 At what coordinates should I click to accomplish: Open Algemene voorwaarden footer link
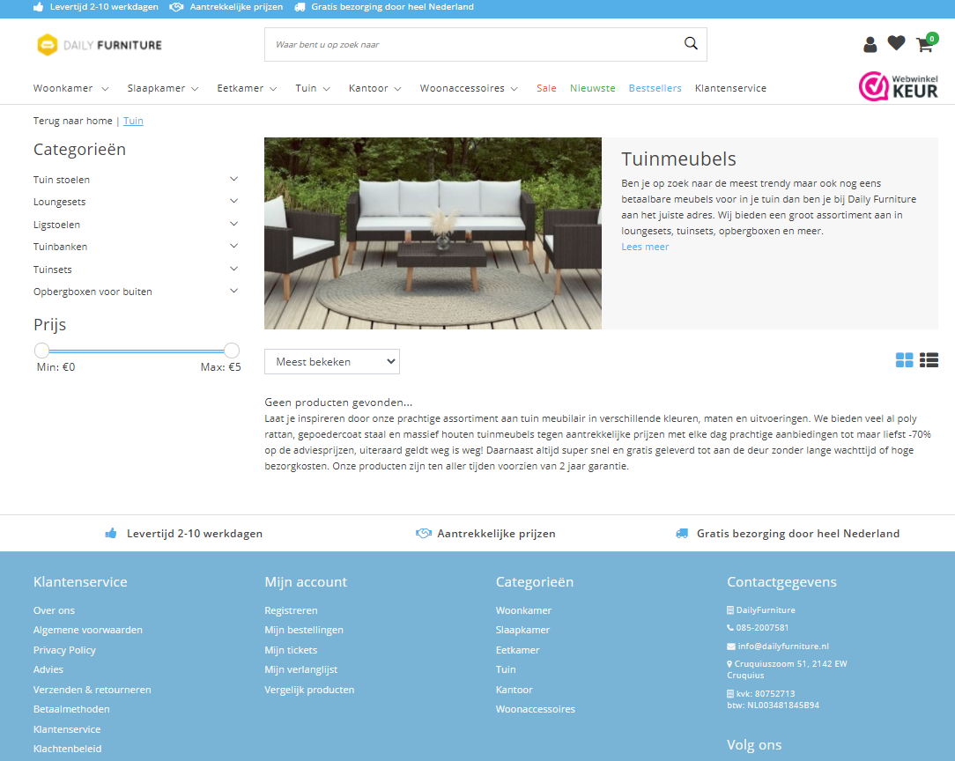88,630
